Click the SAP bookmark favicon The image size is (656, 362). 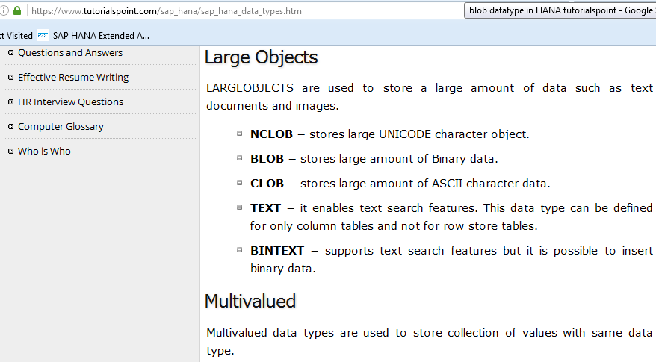pos(43,35)
